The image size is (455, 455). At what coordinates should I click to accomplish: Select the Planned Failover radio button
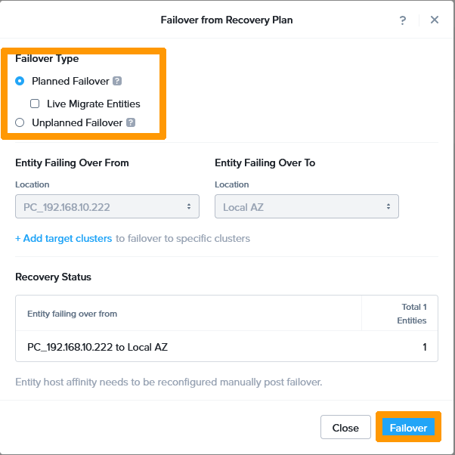pyautogui.click(x=20, y=82)
